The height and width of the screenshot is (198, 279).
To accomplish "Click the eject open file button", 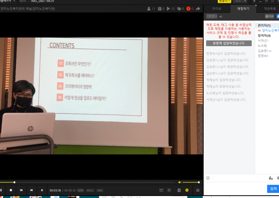I will coord(42,190).
